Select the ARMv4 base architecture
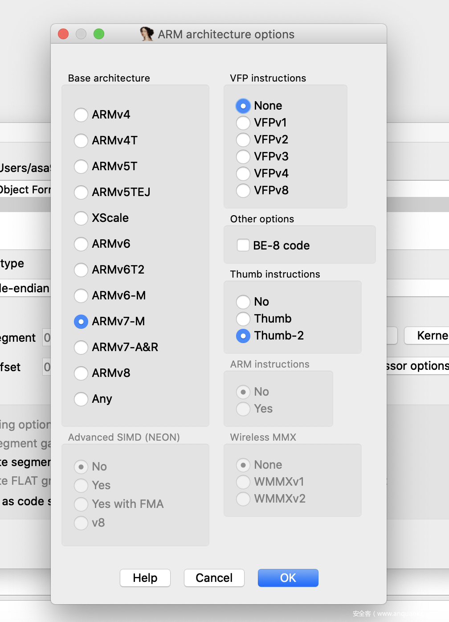Viewport: 449px width, 622px height. click(81, 115)
